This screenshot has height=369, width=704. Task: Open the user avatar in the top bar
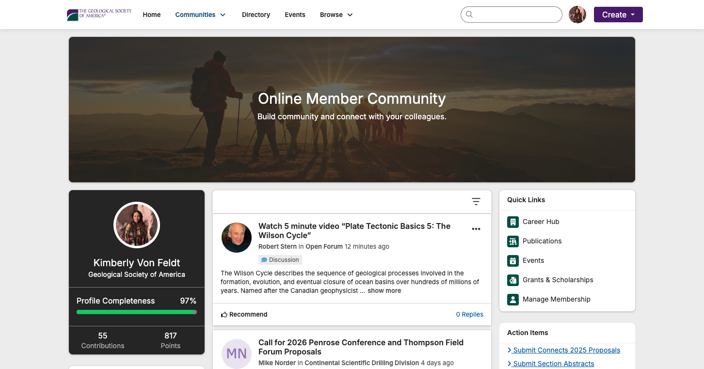(x=577, y=15)
